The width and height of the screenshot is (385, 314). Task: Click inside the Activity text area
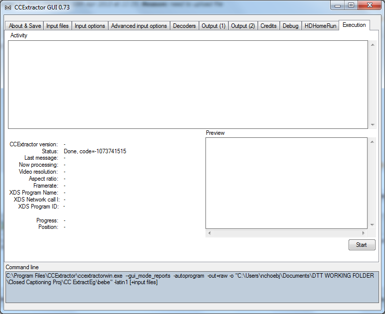pyautogui.click(x=188, y=85)
